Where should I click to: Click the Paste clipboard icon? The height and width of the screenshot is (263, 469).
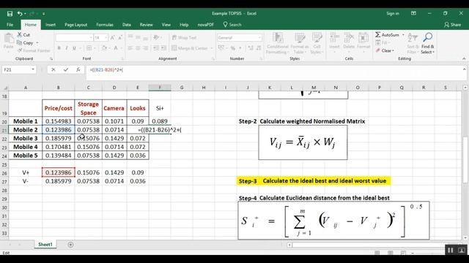[8, 39]
